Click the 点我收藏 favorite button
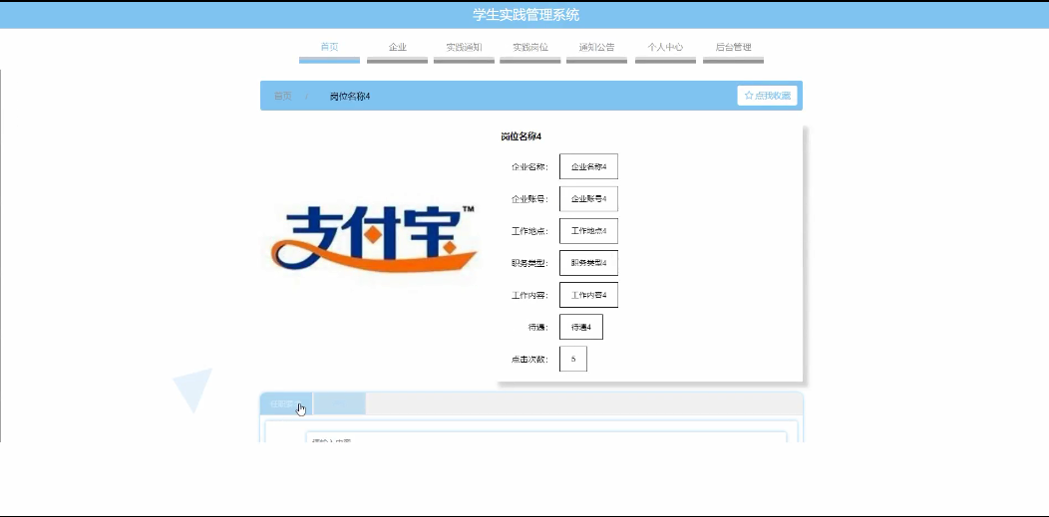Screen dimensions: 1049x517 point(768,96)
